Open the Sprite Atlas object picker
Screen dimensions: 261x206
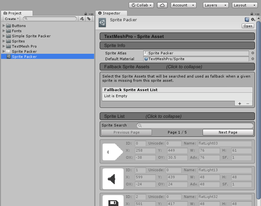(x=253, y=53)
